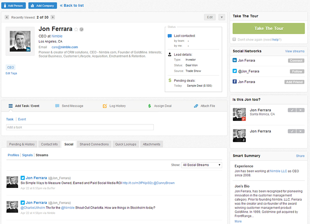
Task: Click the LinkedIn icon in Social Networks
Action: click(x=234, y=60)
